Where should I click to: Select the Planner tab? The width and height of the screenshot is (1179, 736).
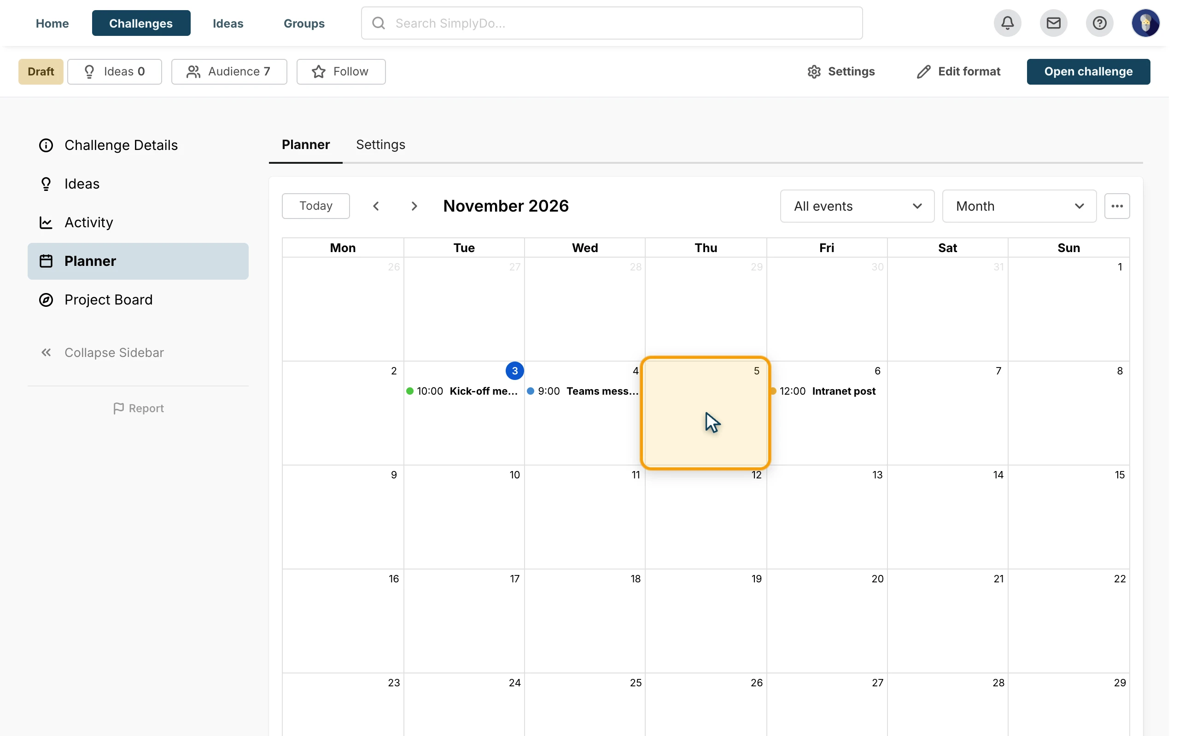coord(305,144)
